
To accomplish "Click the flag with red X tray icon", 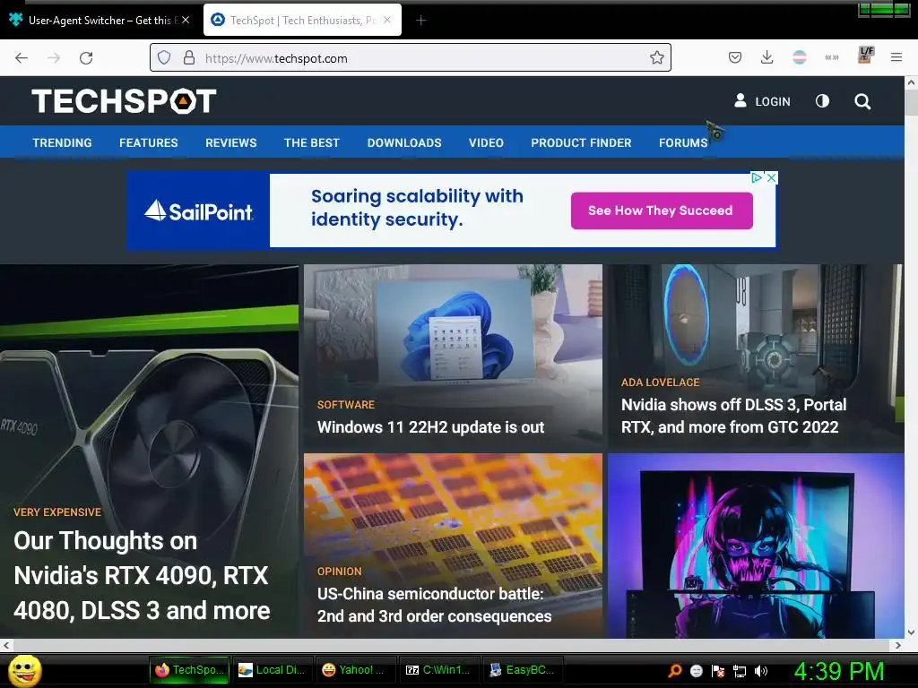I will click(718, 671).
